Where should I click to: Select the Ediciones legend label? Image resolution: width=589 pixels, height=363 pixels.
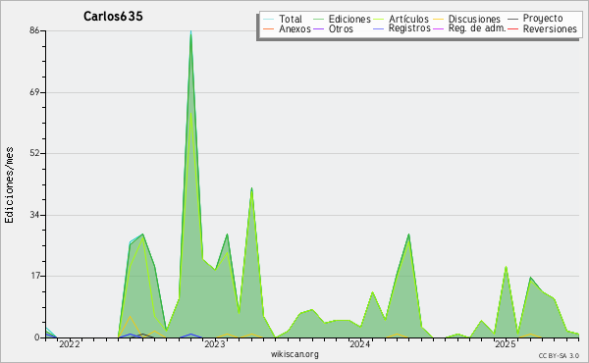[349, 20]
